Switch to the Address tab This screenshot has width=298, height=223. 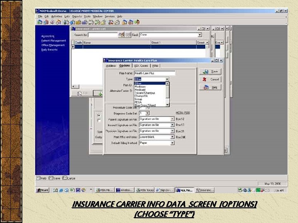point(111,66)
